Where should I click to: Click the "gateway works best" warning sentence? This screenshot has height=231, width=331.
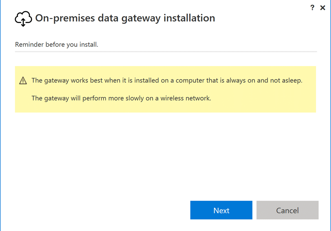point(167,80)
